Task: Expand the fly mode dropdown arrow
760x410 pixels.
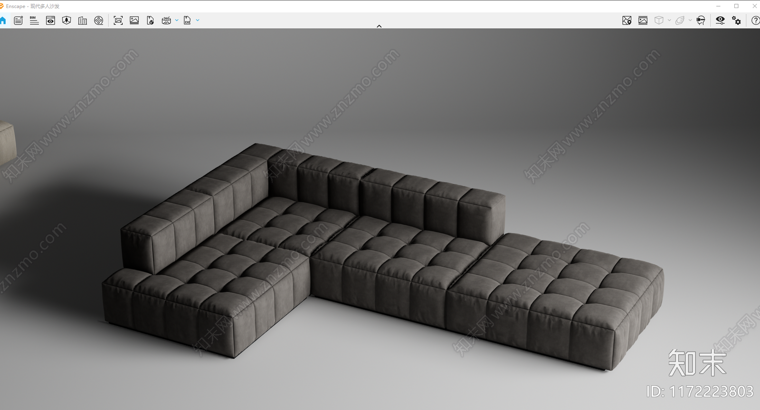Action: (x=690, y=20)
